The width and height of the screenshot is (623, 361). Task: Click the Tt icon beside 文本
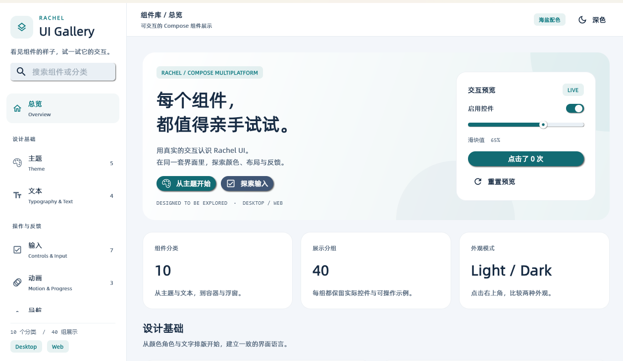click(17, 195)
